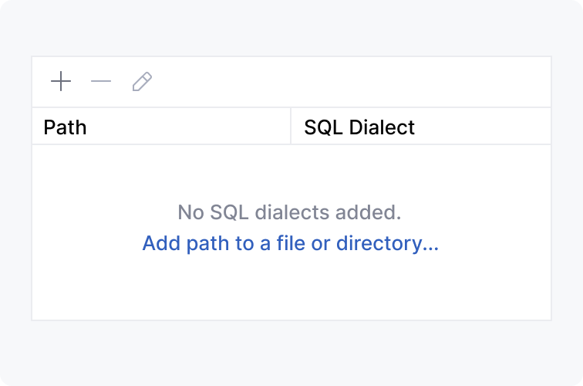
Task: Follow the blue add-path hyperlink
Action: pos(291,244)
